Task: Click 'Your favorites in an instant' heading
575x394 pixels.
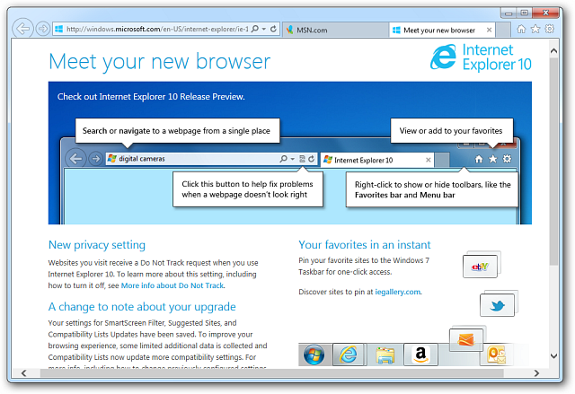Action: (365, 245)
